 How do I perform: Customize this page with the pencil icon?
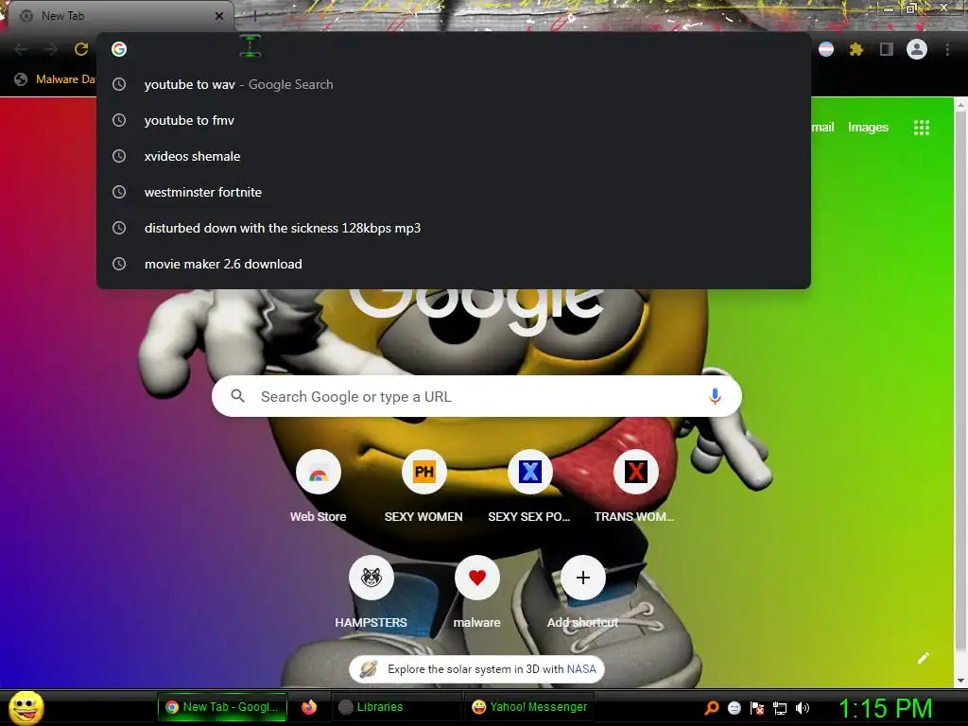pos(924,658)
